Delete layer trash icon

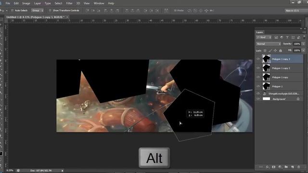pos(298,167)
